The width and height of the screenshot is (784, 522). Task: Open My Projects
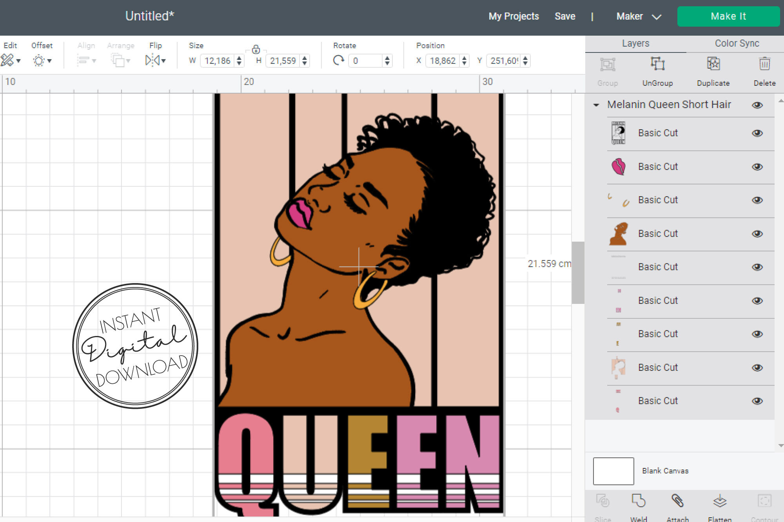[514, 16]
